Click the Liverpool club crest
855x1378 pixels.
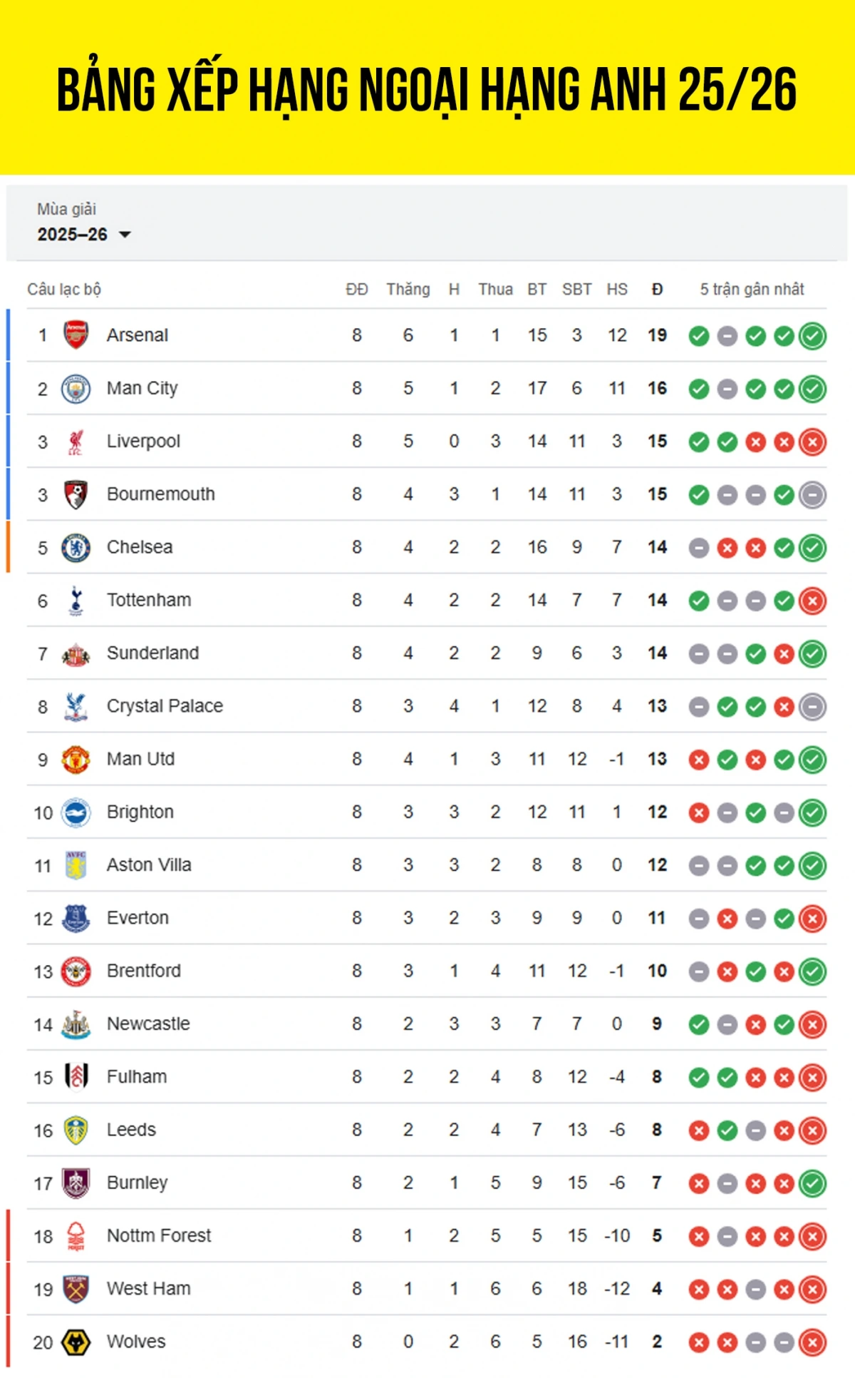click(x=76, y=442)
